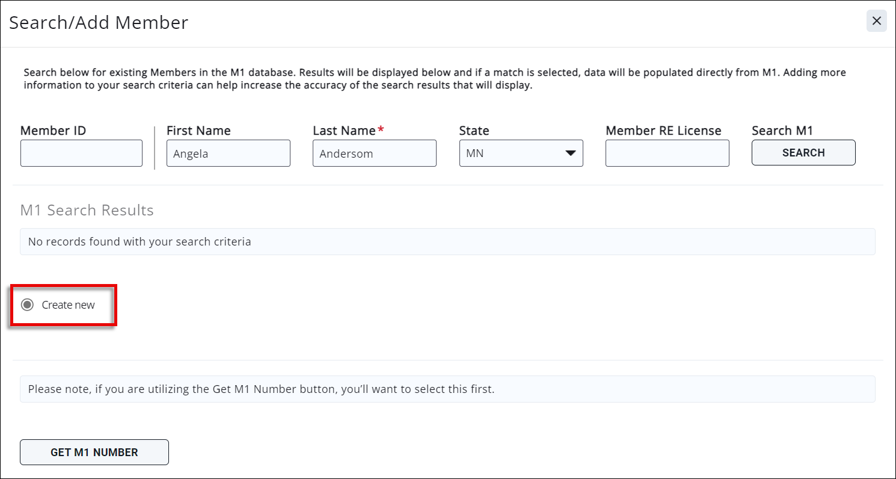
Task: Click the no records found message bar
Action: pyautogui.click(x=448, y=241)
